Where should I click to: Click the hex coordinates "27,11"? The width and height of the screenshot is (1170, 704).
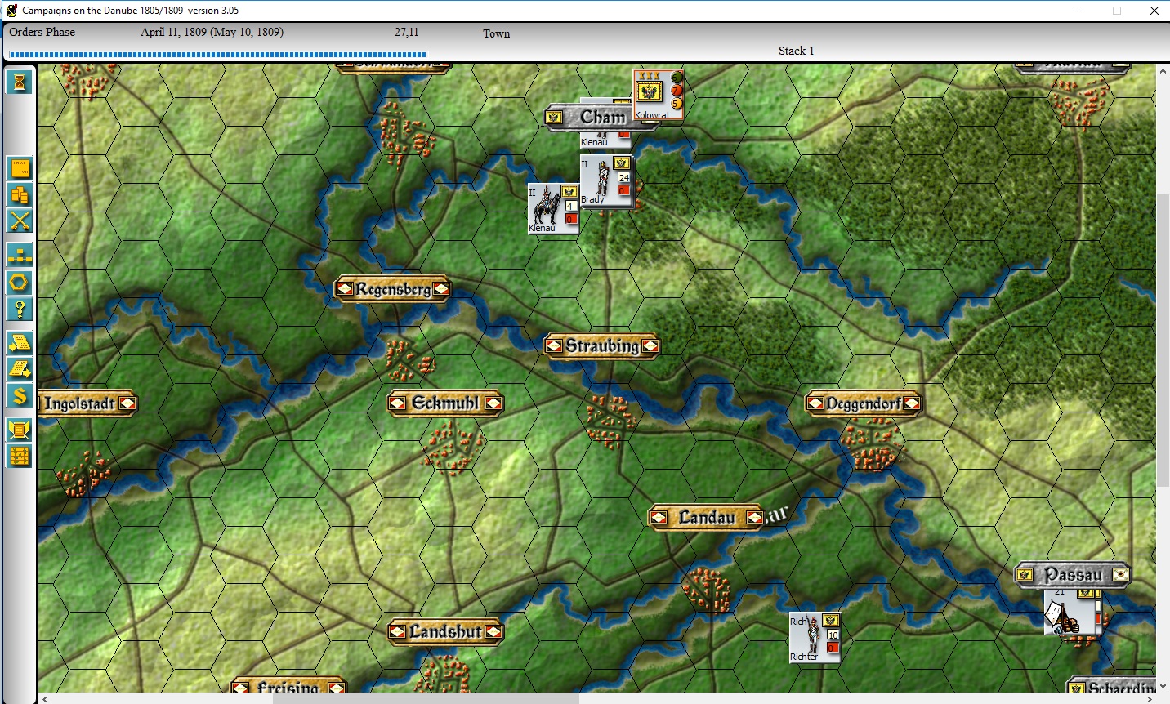click(x=406, y=32)
